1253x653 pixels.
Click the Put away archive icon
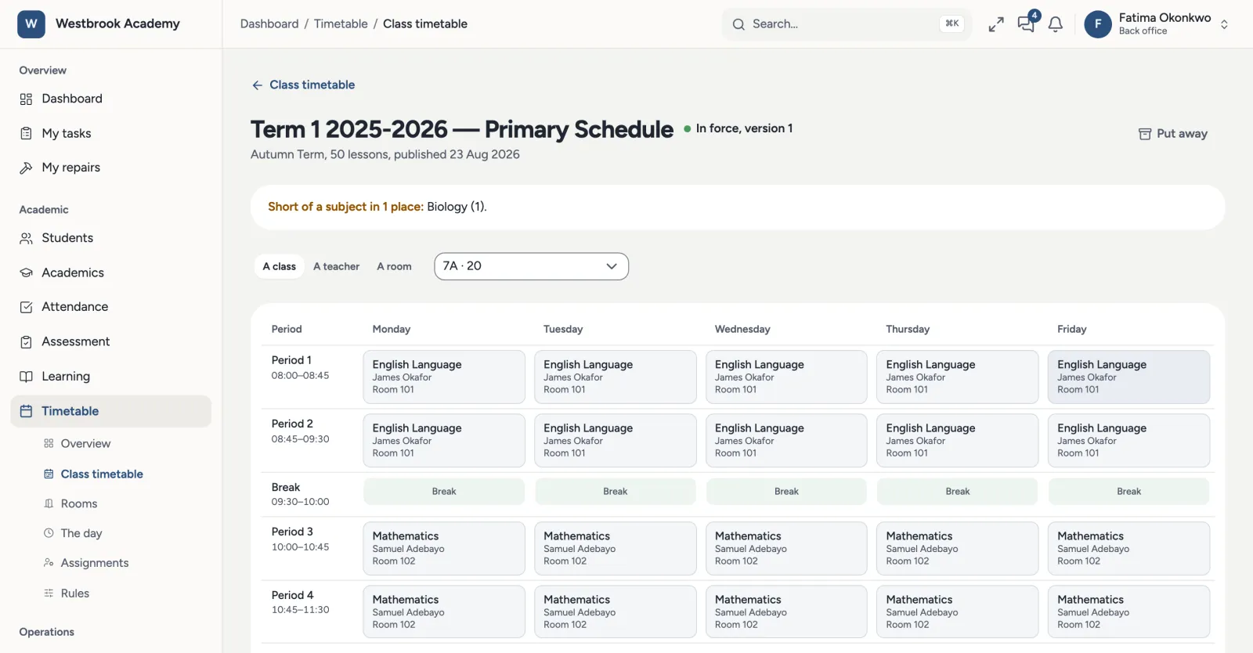tap(1145, 134)
